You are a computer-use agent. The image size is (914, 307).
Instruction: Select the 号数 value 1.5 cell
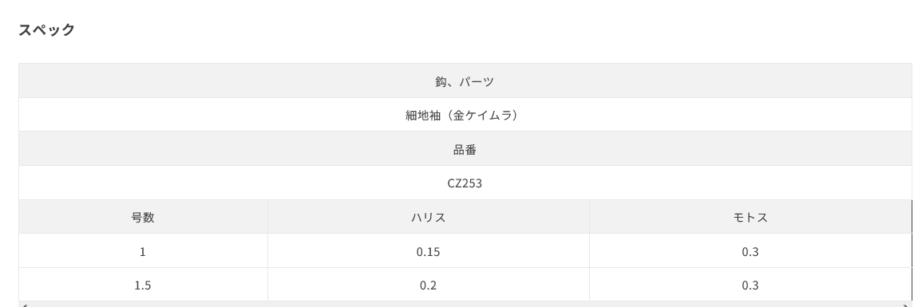[143, 285]
